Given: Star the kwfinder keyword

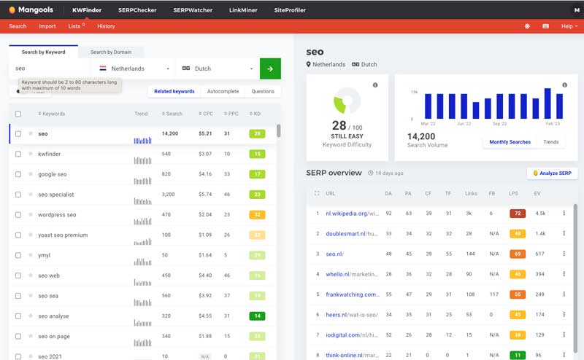Looking at the screenshot, I should pos(31,154).
